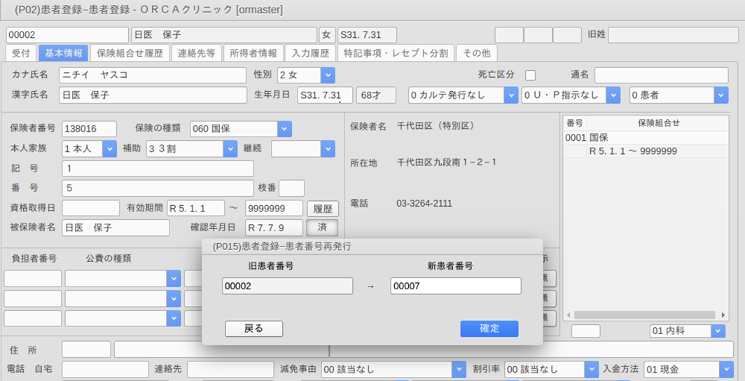Click the phone number 03-3264-2111
The image size is (745, 381).
[424, 203]
